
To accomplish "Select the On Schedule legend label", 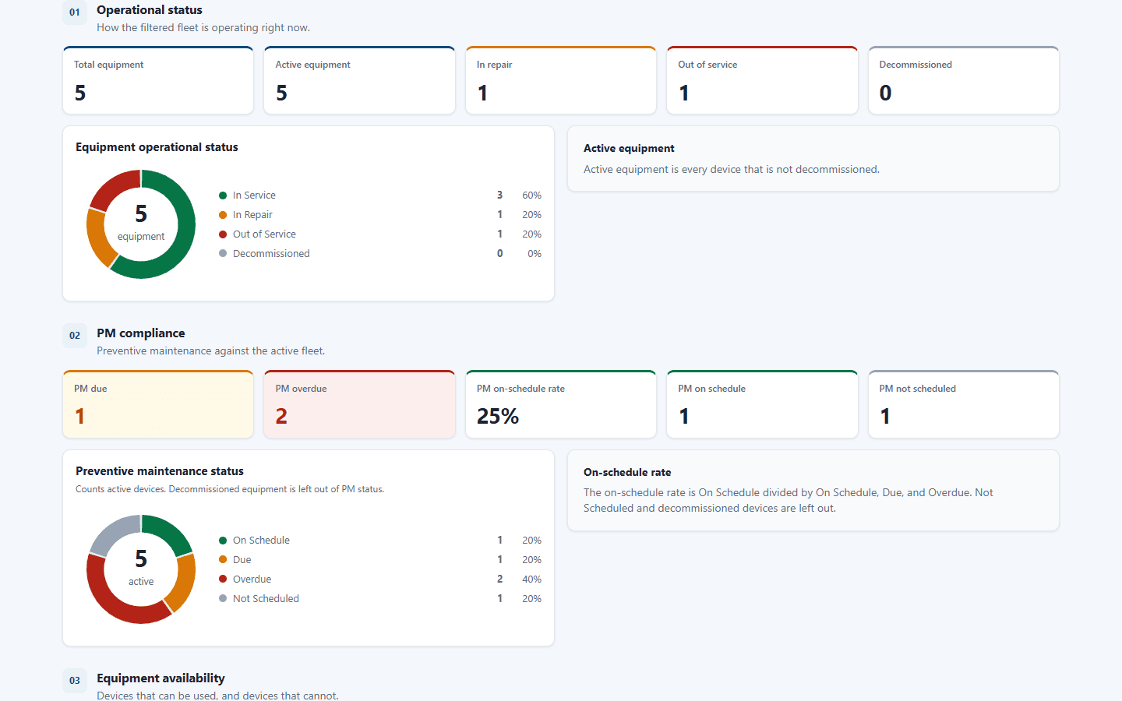I will pos(261,541).
